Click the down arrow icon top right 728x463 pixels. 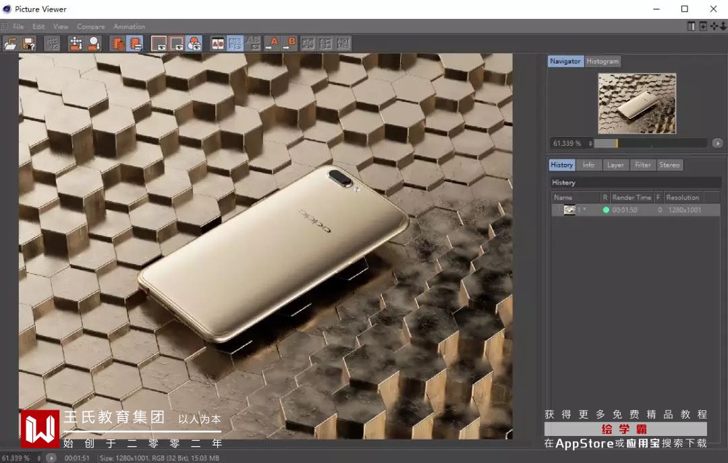click(x=723, y=26)
